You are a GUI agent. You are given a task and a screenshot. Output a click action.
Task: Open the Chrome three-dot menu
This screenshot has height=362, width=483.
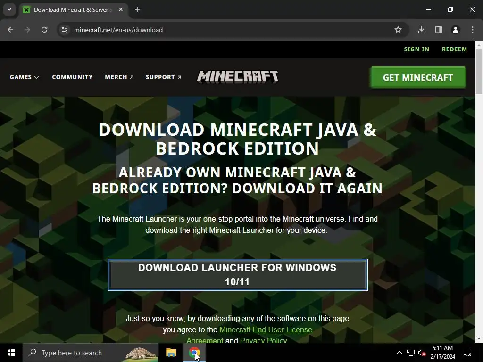473,30
